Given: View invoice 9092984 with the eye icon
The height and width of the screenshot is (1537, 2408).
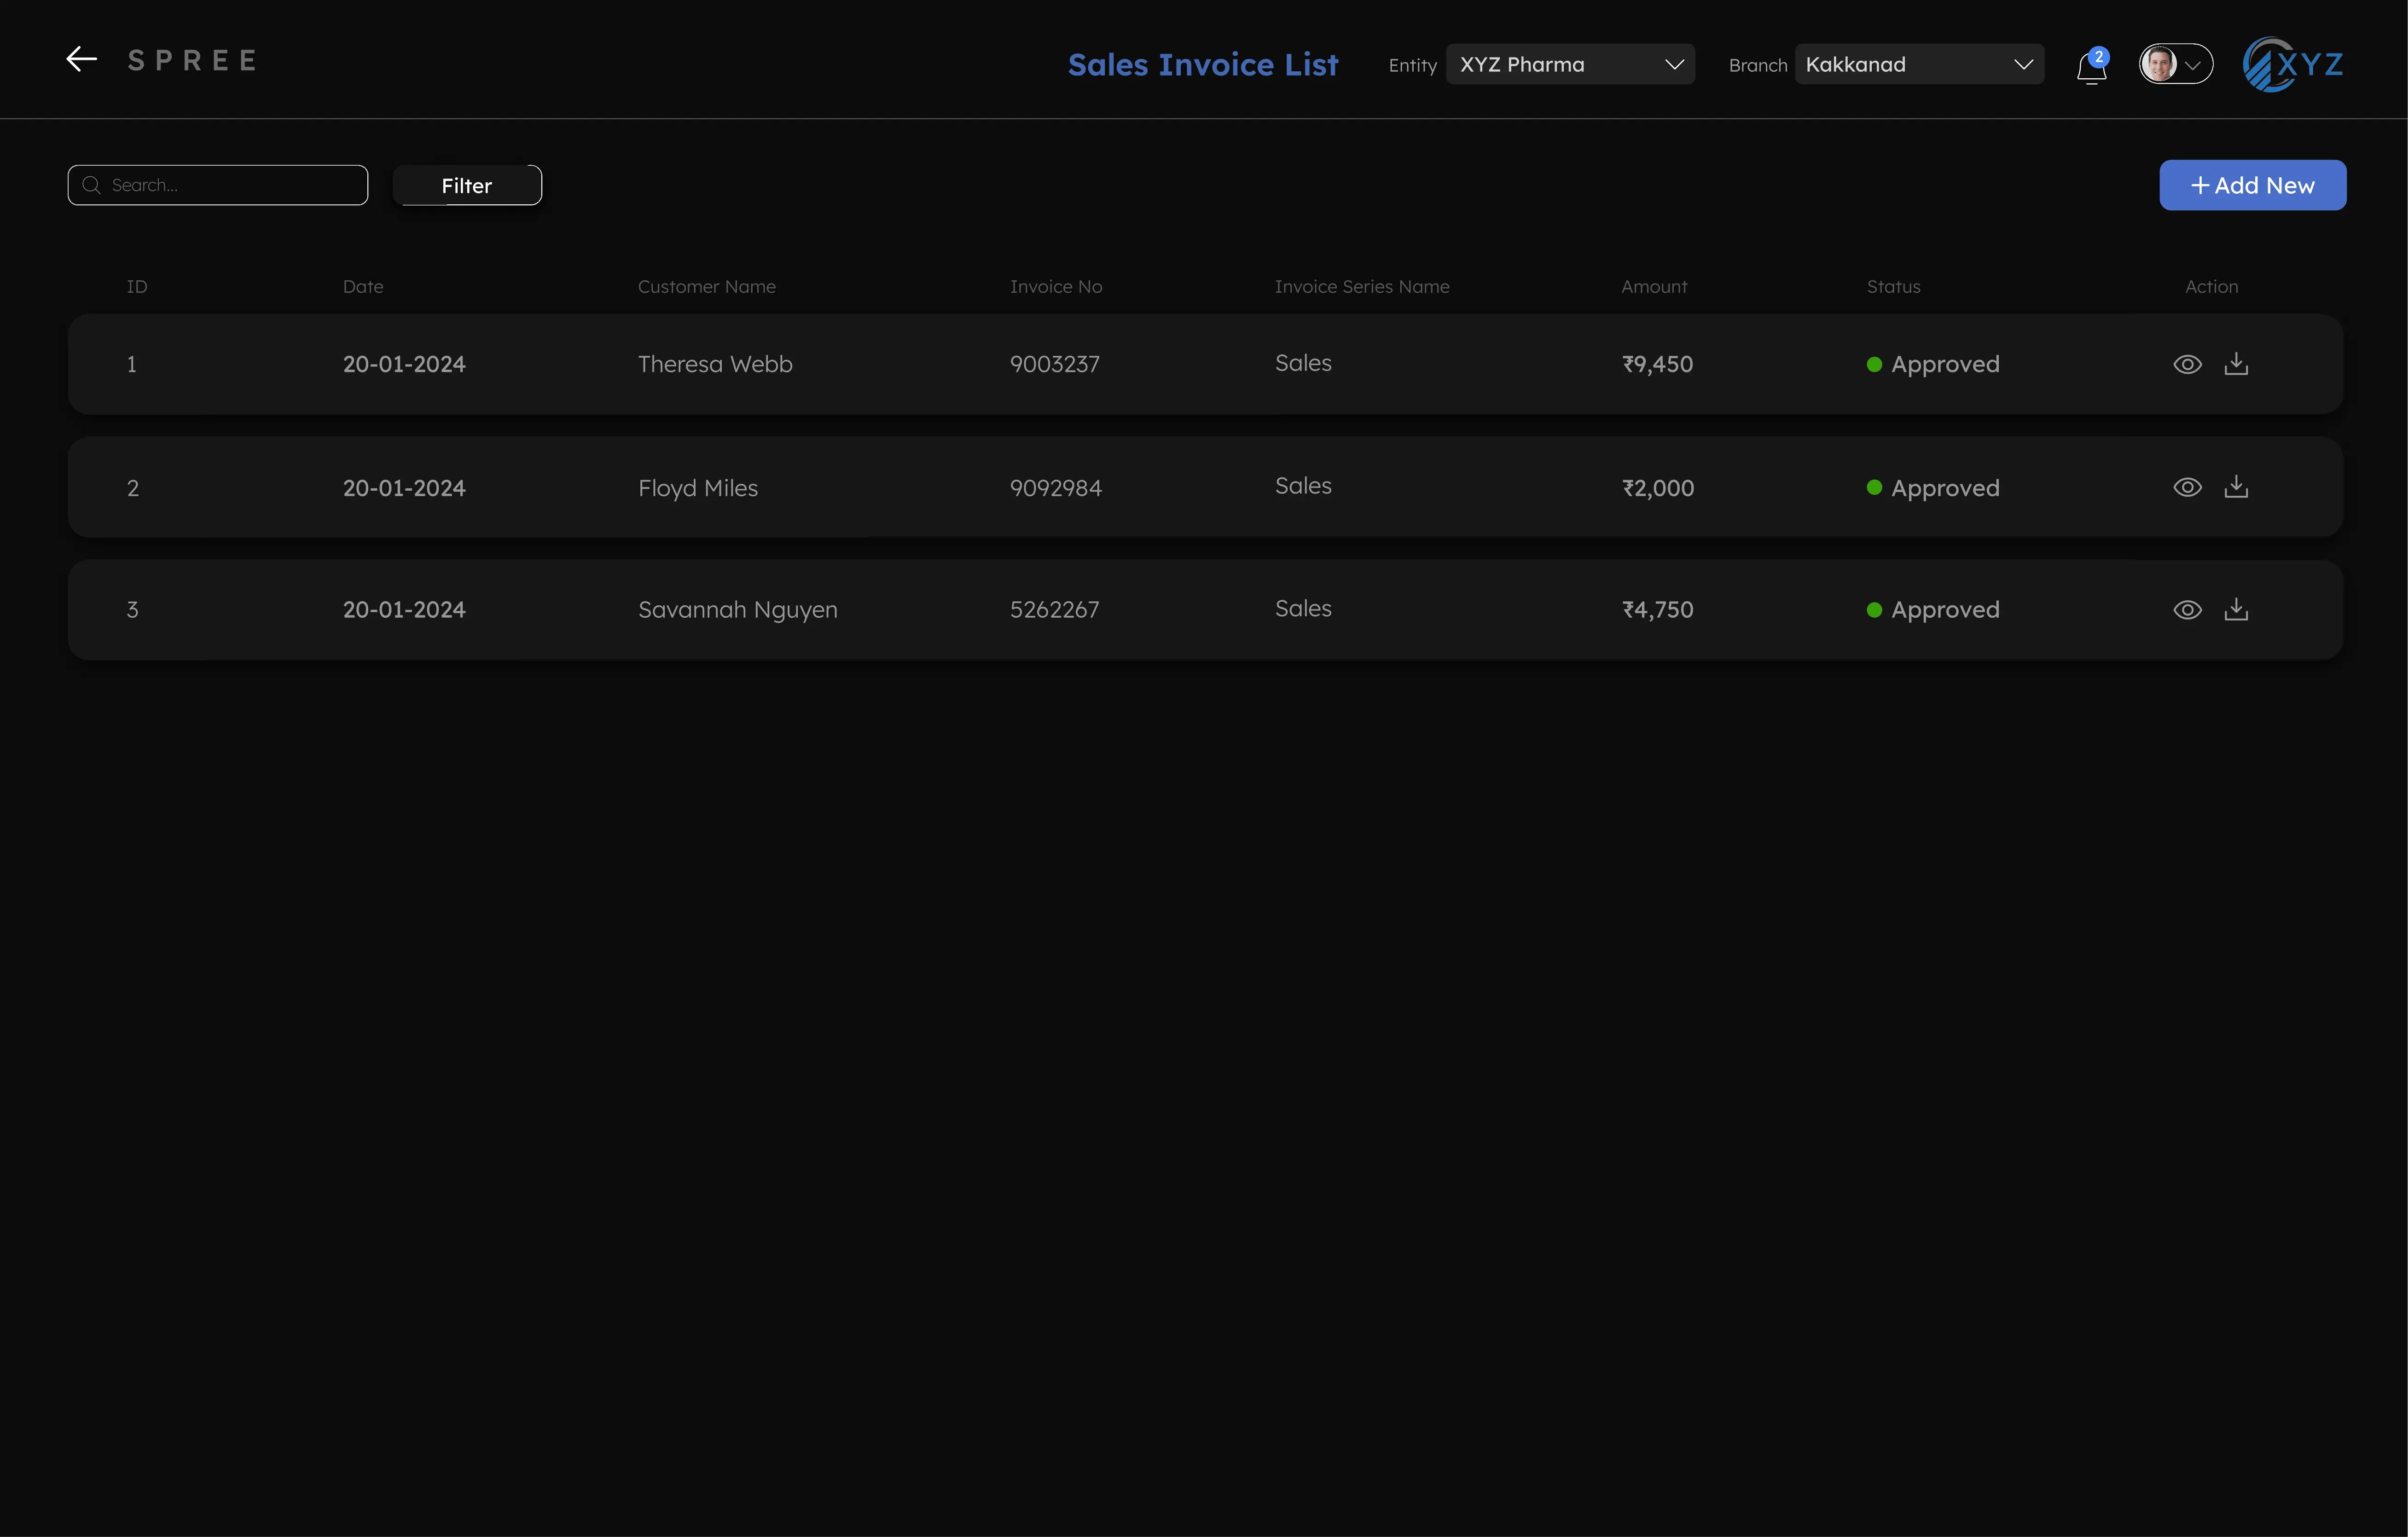Looking at the screenshot, I should pyautogui.click(x=2188, y=487).
